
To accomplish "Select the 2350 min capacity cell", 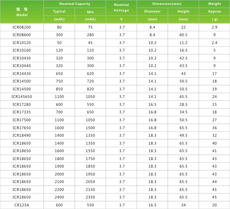I will [90, 197].
